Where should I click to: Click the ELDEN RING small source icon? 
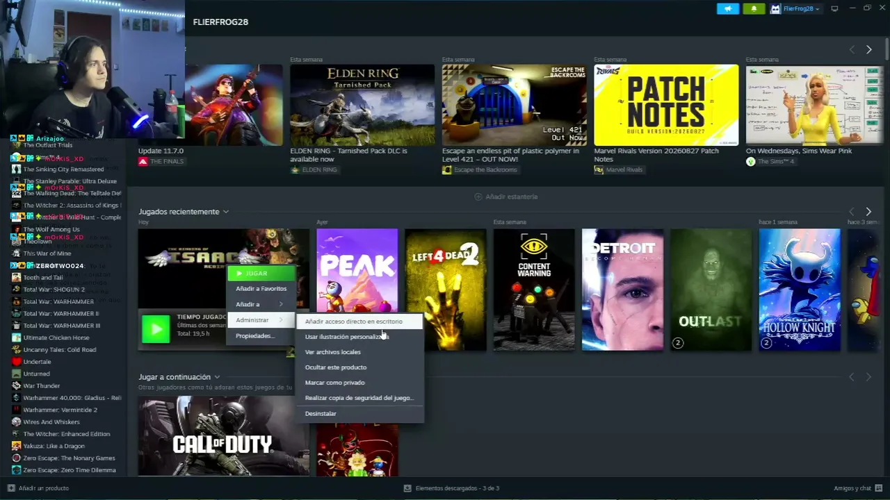[295, 170]
